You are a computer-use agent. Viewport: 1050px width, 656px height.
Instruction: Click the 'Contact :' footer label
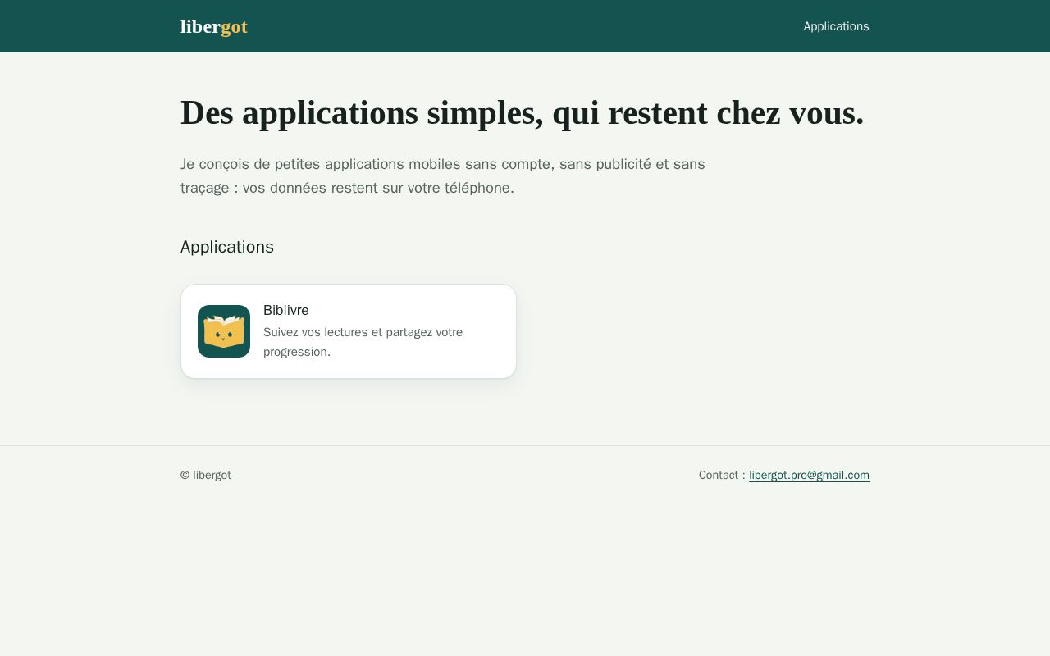(722, 475)
